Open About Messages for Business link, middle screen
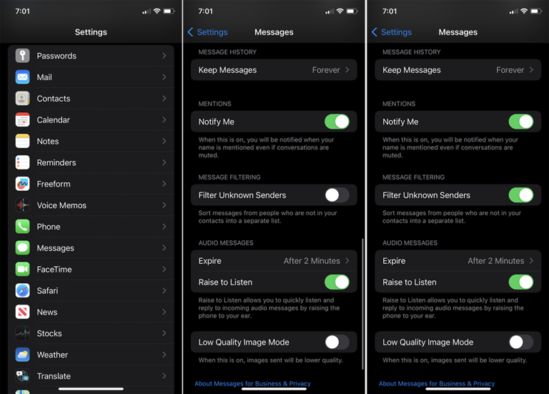The image size is (549, 394). (252, 384)
